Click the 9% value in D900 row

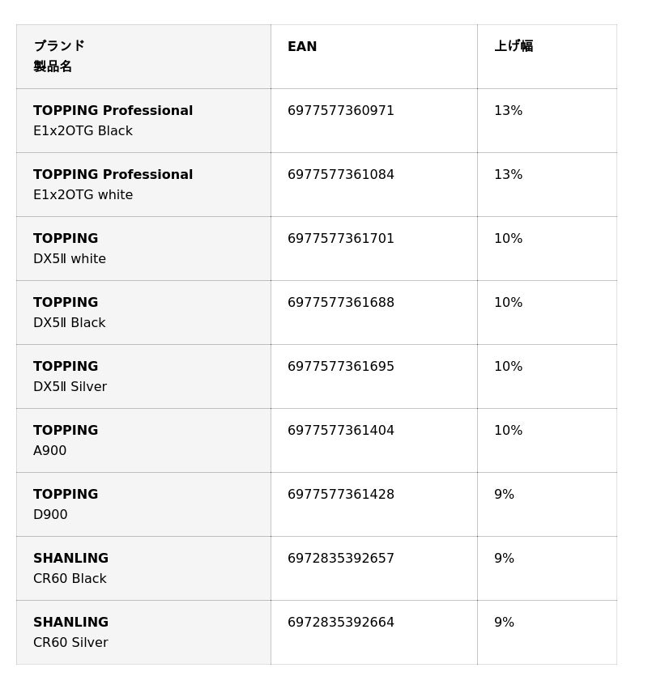coord(504,494)
